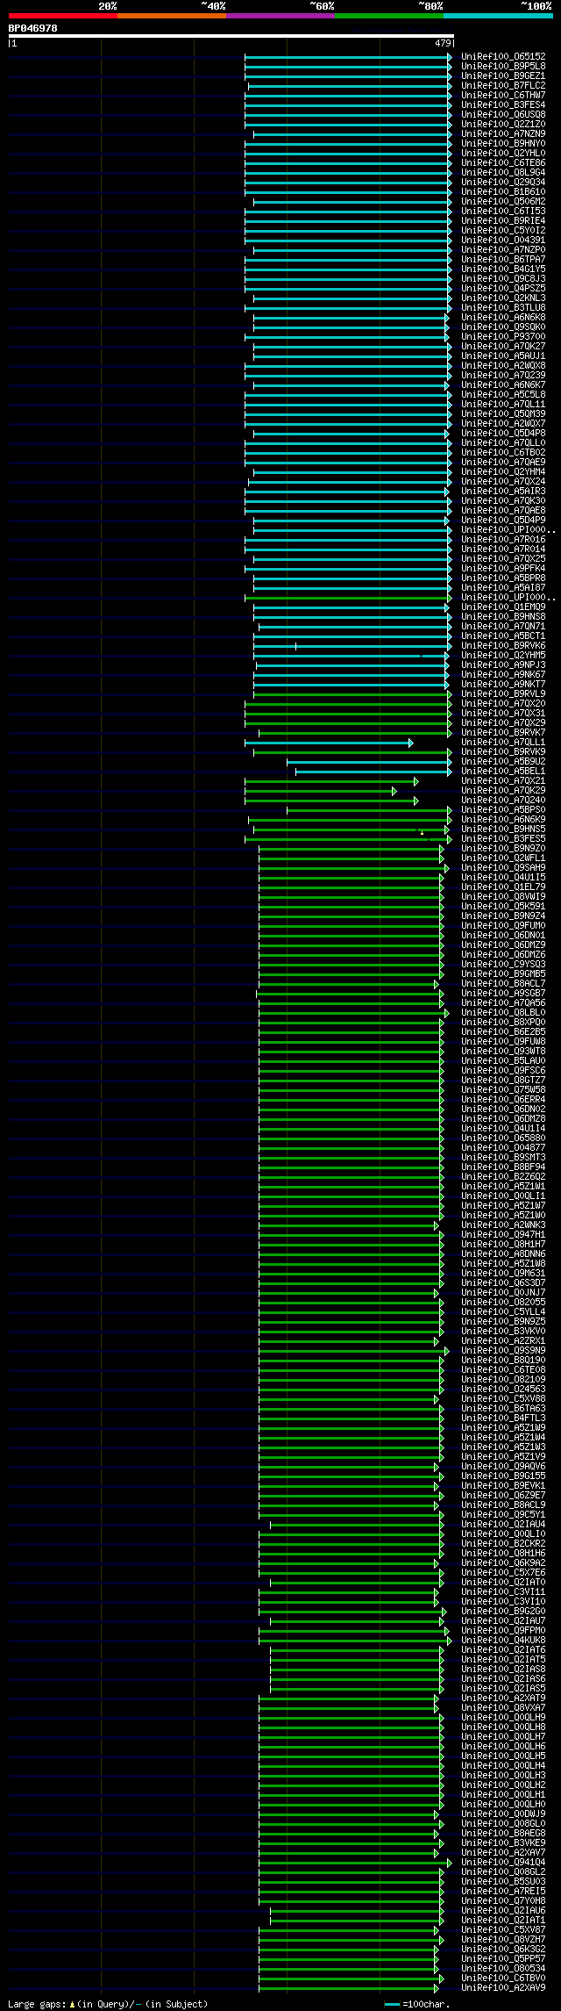Open hit UniRef100_Q4KUK8
This screenshot has width=561, height=2011.
pos(503,1641)
